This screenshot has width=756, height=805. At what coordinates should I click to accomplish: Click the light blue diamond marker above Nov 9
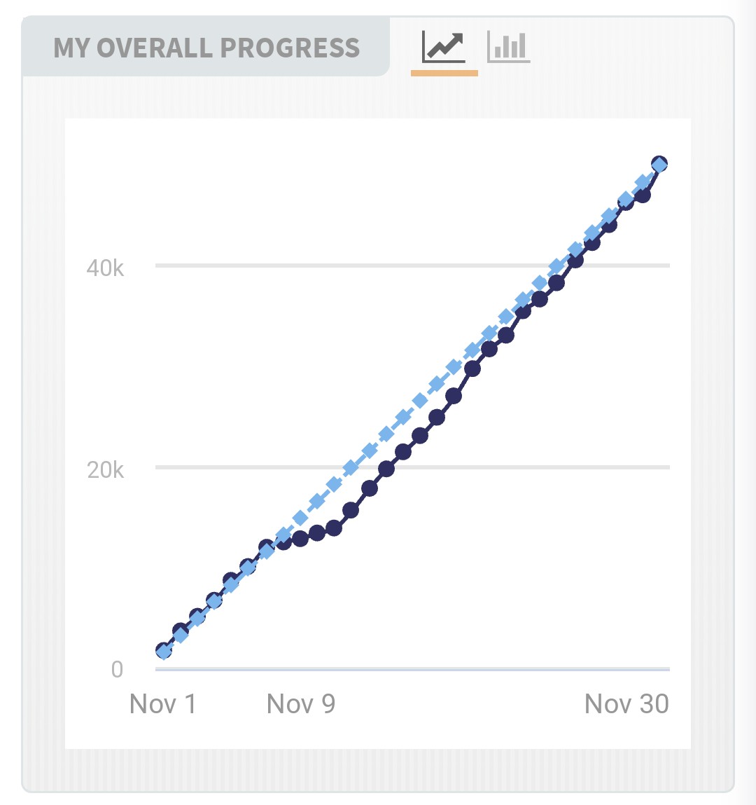tap(300, 518)
